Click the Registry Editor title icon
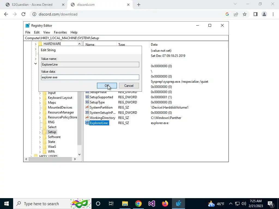279x209 pixels. pos(28,26)
